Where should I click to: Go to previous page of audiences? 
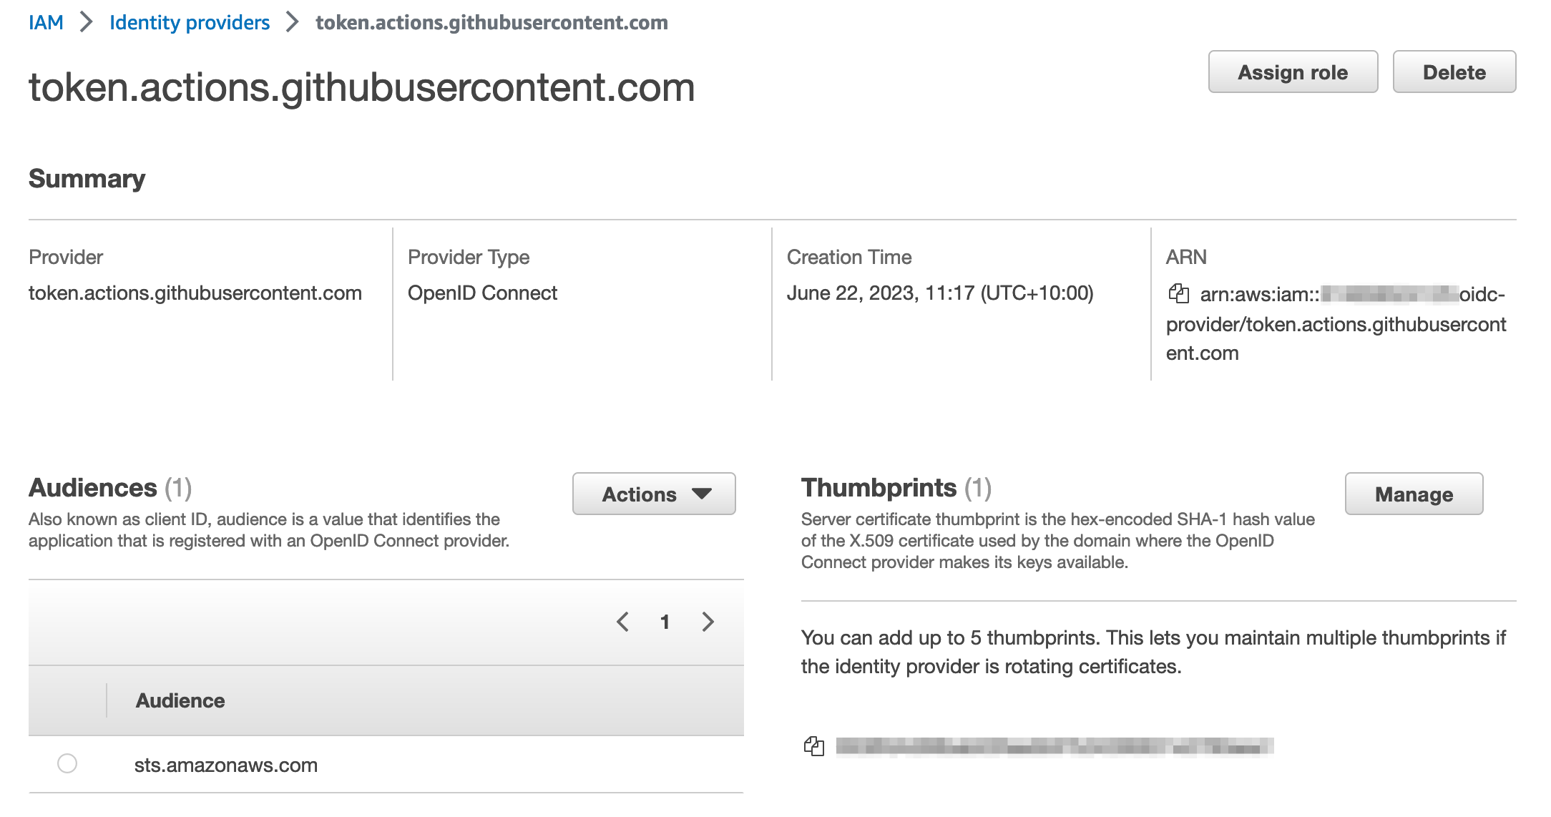(x=622, y=622)
